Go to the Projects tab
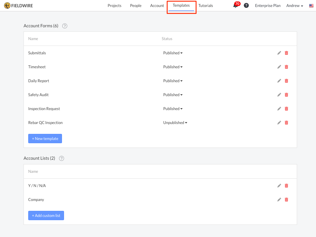The width and height of the screenshot is (316, 237). [114, 6]
